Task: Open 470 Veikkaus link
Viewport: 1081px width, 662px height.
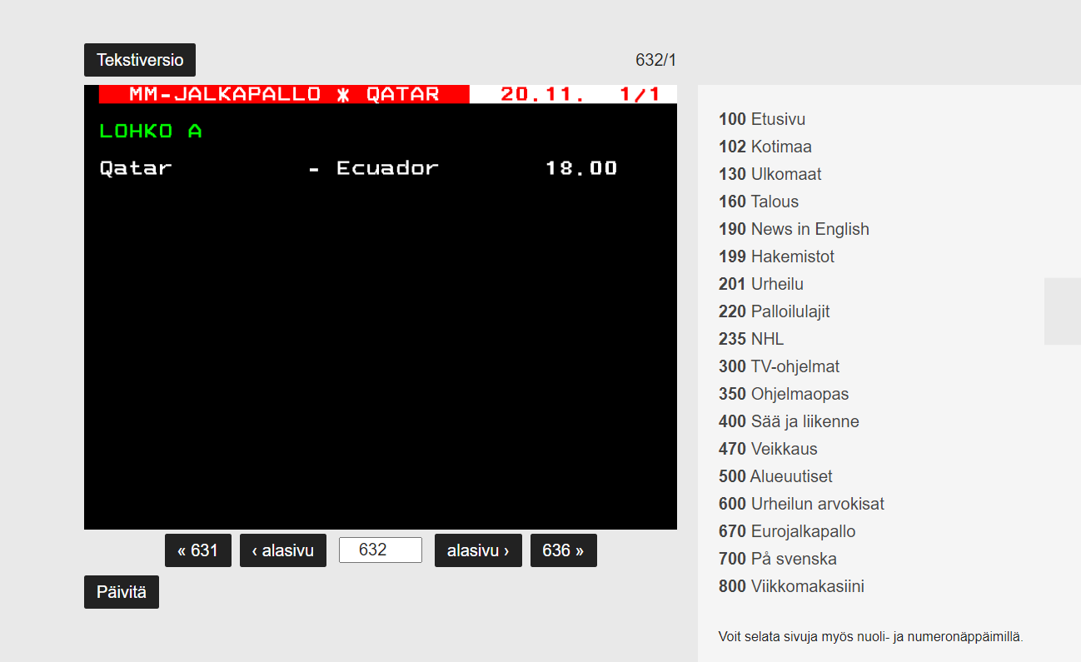Action: (768, 449)
